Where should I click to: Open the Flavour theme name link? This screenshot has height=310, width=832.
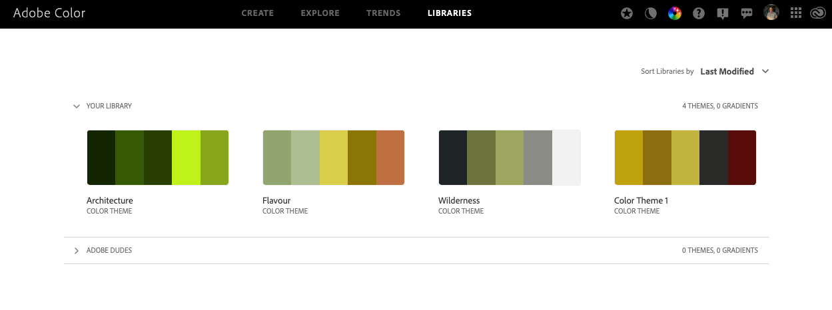tap(276, 200)
